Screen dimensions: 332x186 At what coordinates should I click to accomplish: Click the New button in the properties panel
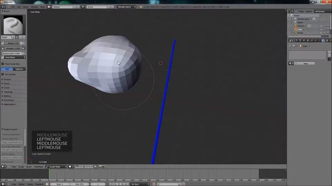(x=306, y=64)
